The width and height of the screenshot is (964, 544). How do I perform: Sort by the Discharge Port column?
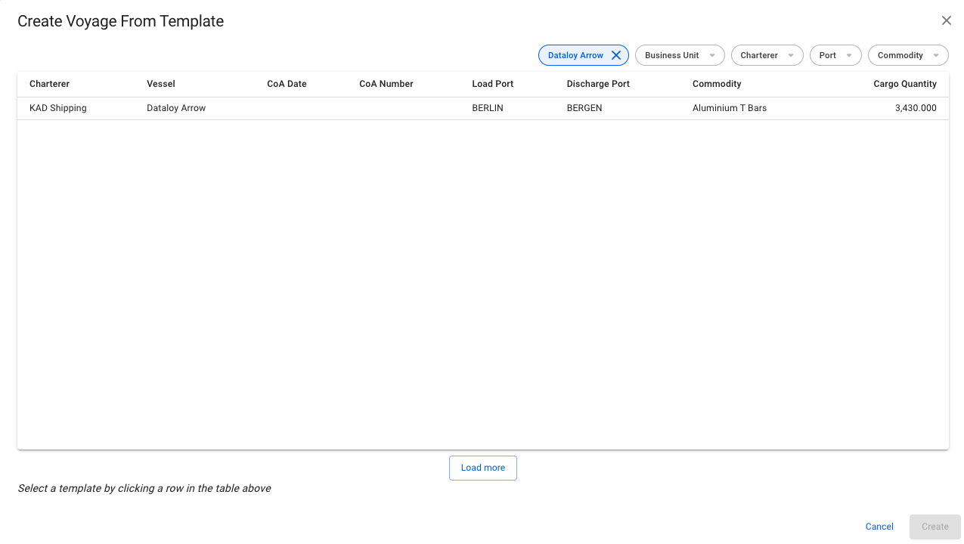click(598, 84)
